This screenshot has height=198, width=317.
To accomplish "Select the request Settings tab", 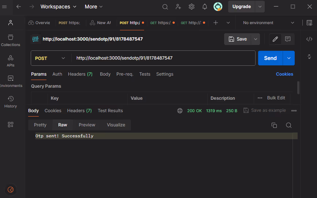I will point(165,74).
